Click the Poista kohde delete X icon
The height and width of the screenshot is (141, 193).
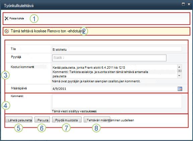click(6, 18)
